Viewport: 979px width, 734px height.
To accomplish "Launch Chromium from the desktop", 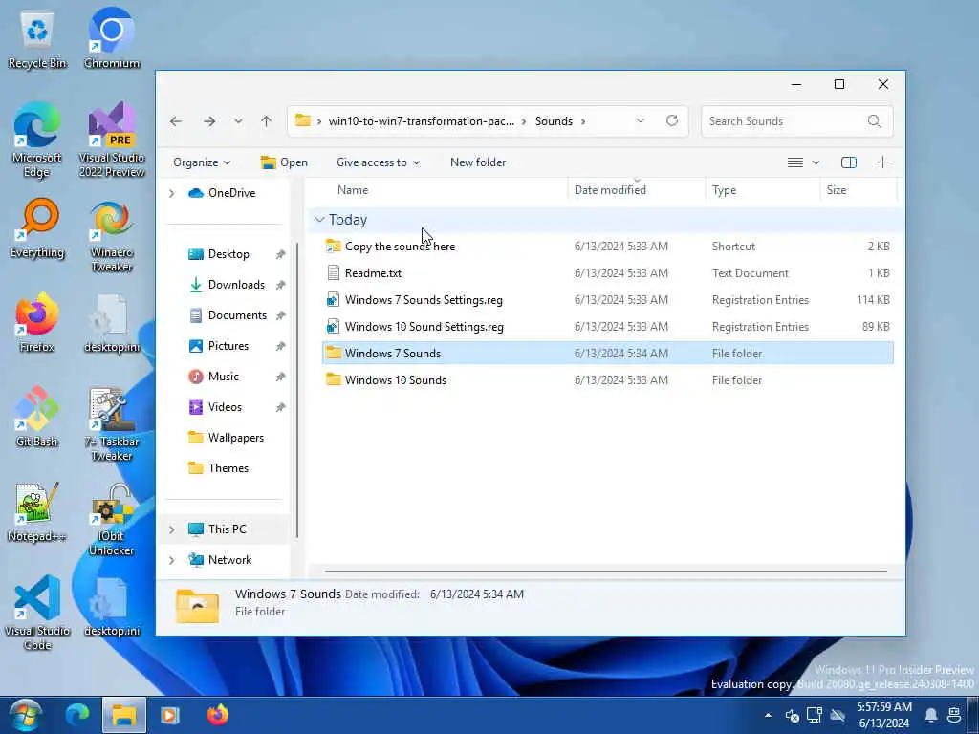I will 112,38.
